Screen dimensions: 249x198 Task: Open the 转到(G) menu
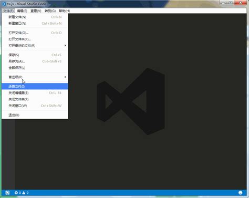pyautogui.click(x=50, y=11)
